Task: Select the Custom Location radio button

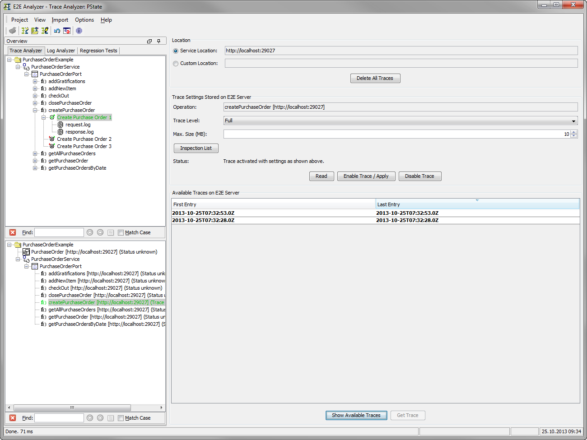Action: (x=175, y=63)
